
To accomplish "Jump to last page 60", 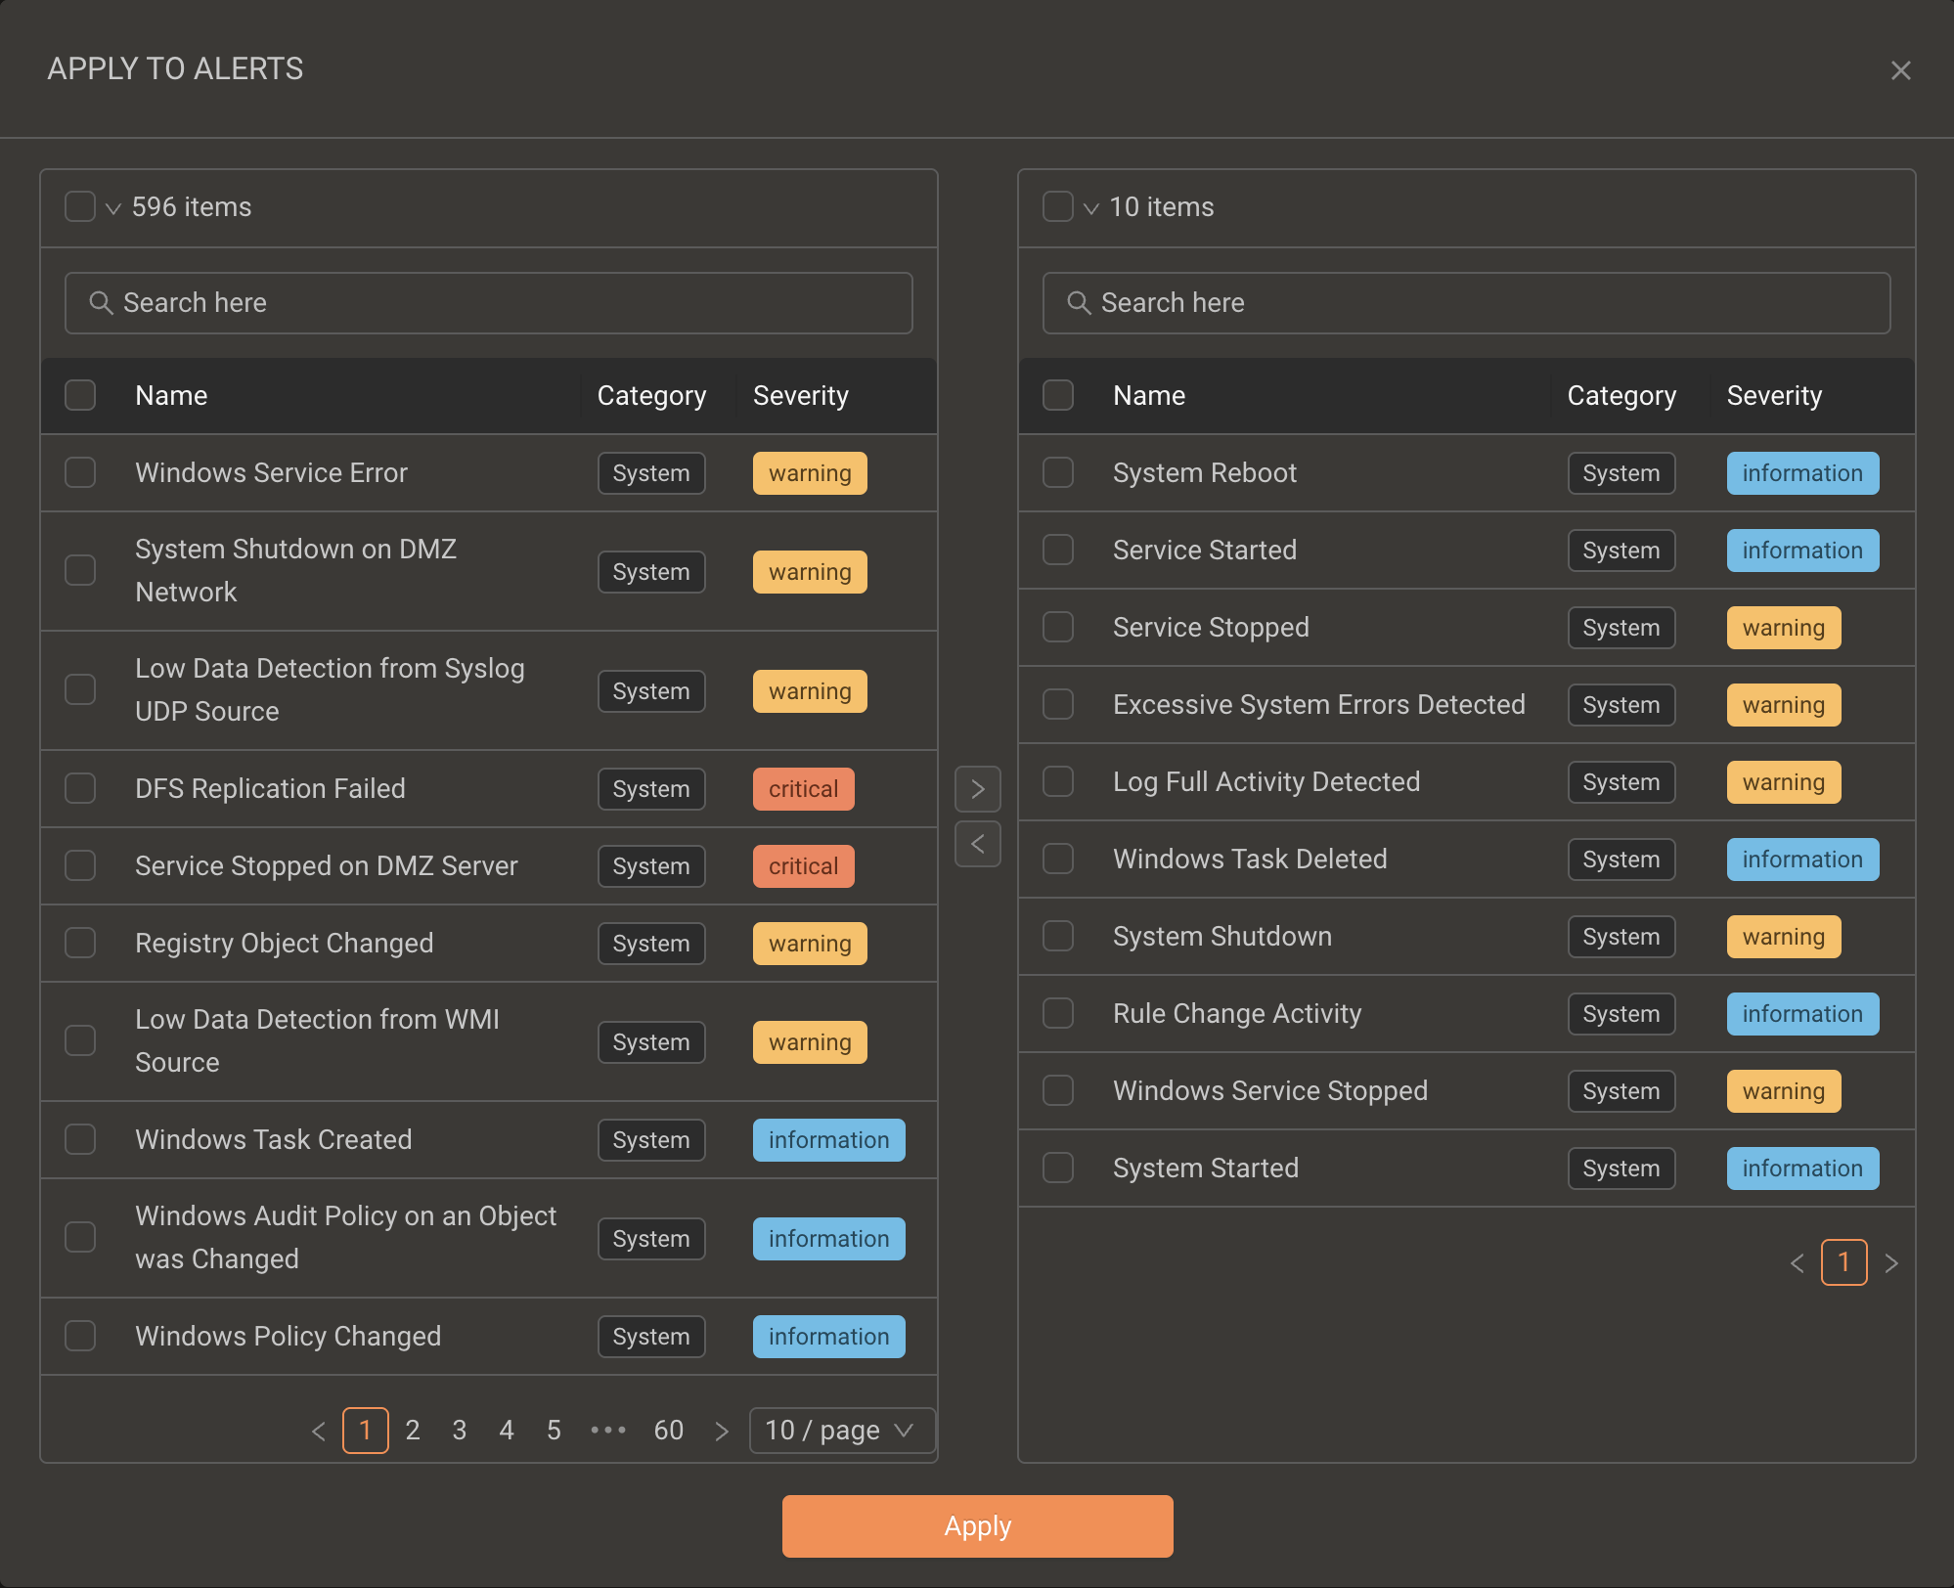I will pyautogui.click(x=669, y=1431).
